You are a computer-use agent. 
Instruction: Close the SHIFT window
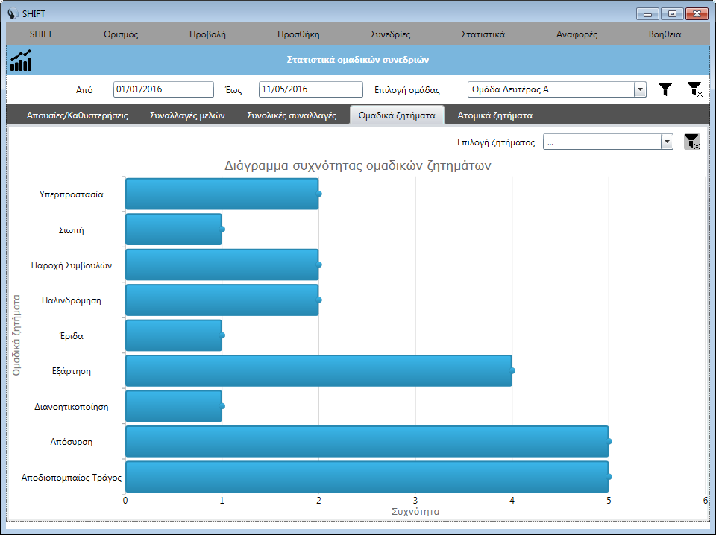coord(697,14)
